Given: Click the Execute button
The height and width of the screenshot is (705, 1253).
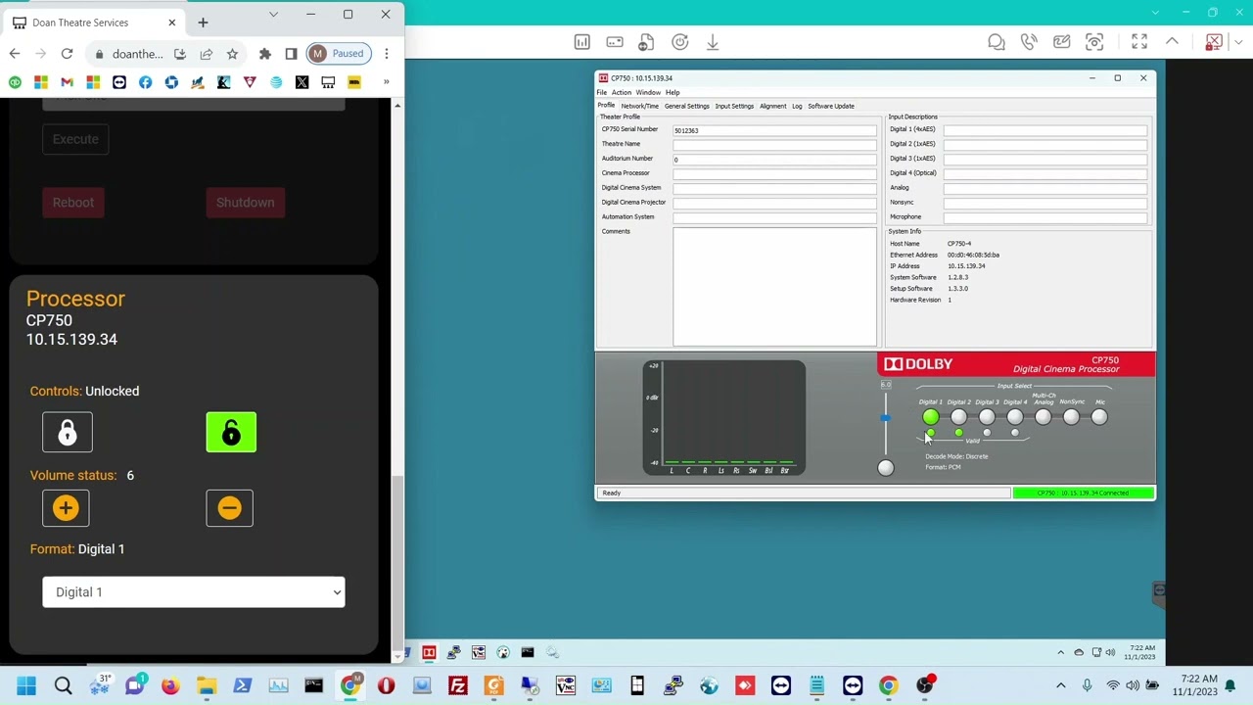Looking at the screenshot, I should pos(75,139).
